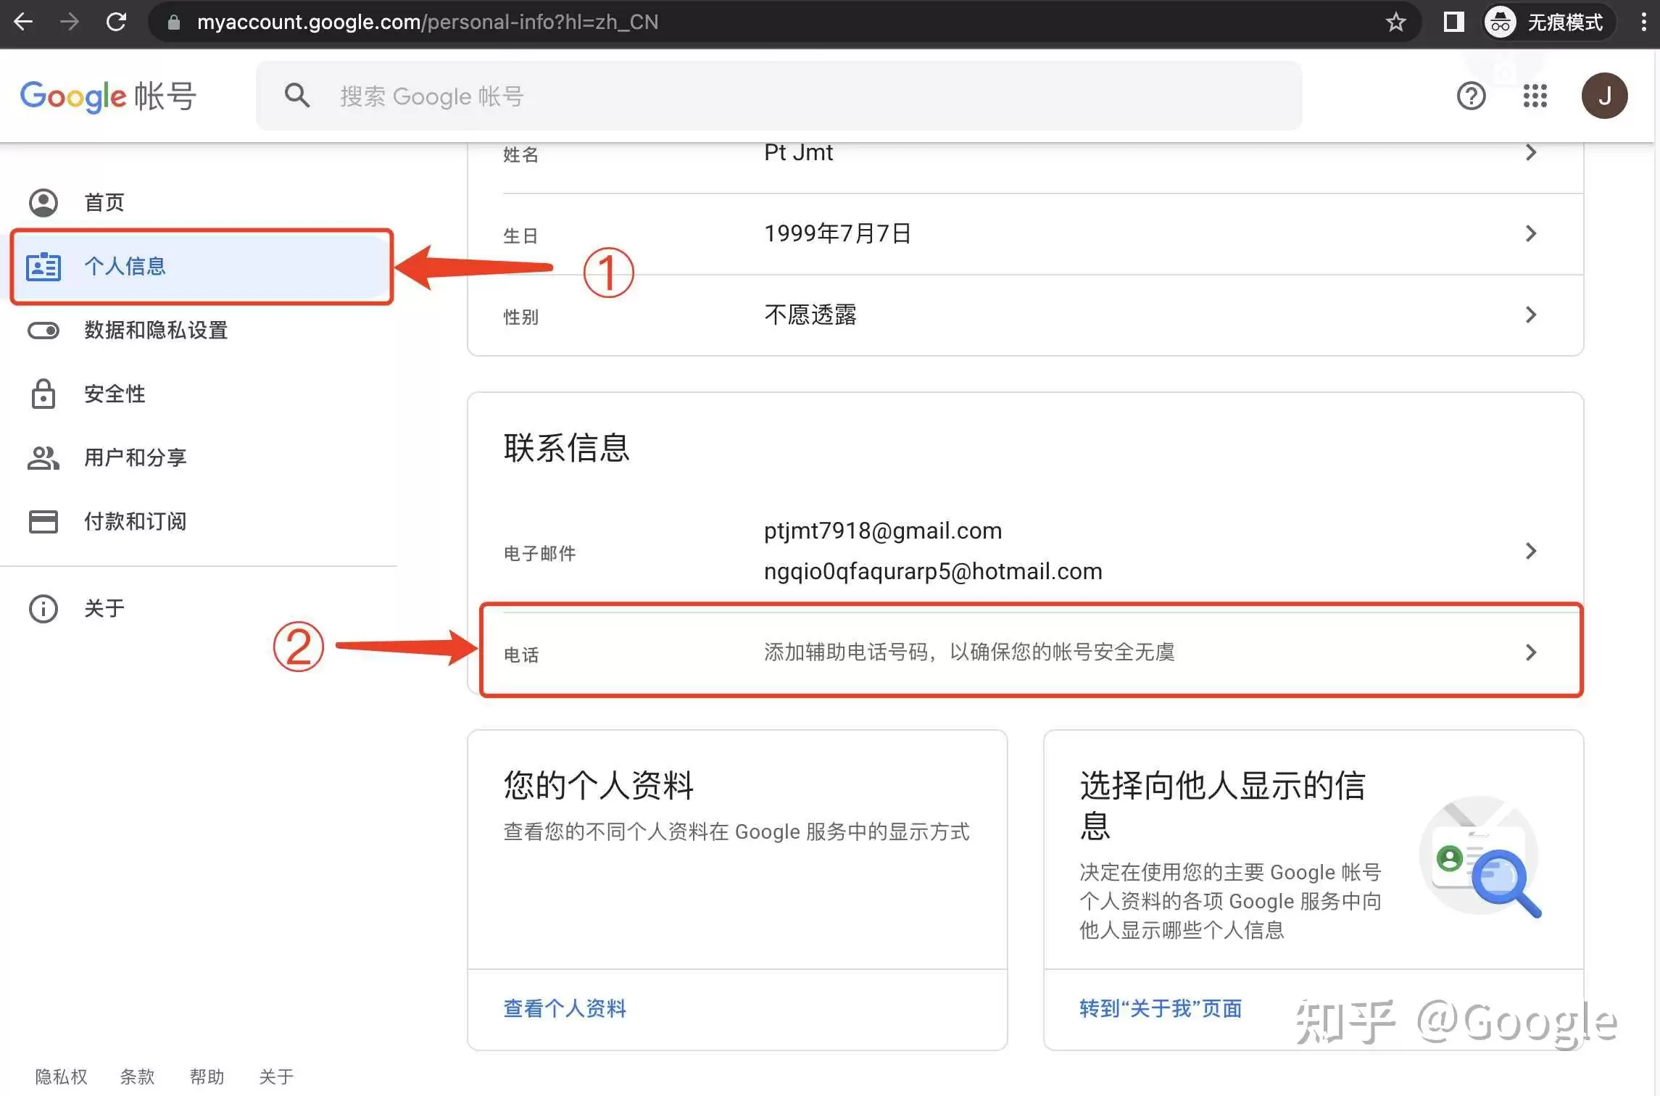Expand the 电子邮件 entry chevron
This screenshot has height=1096, width=1660.
click(x=1531, y=551)
